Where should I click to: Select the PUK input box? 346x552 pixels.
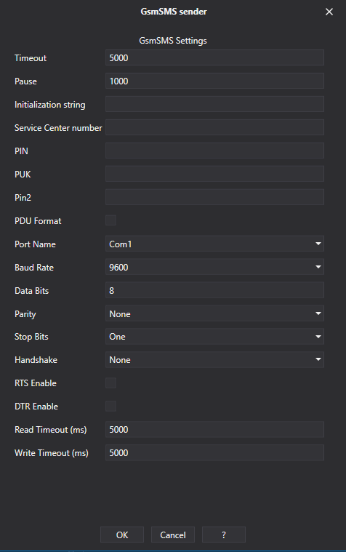pyautogui.click(x=214, y=174)
